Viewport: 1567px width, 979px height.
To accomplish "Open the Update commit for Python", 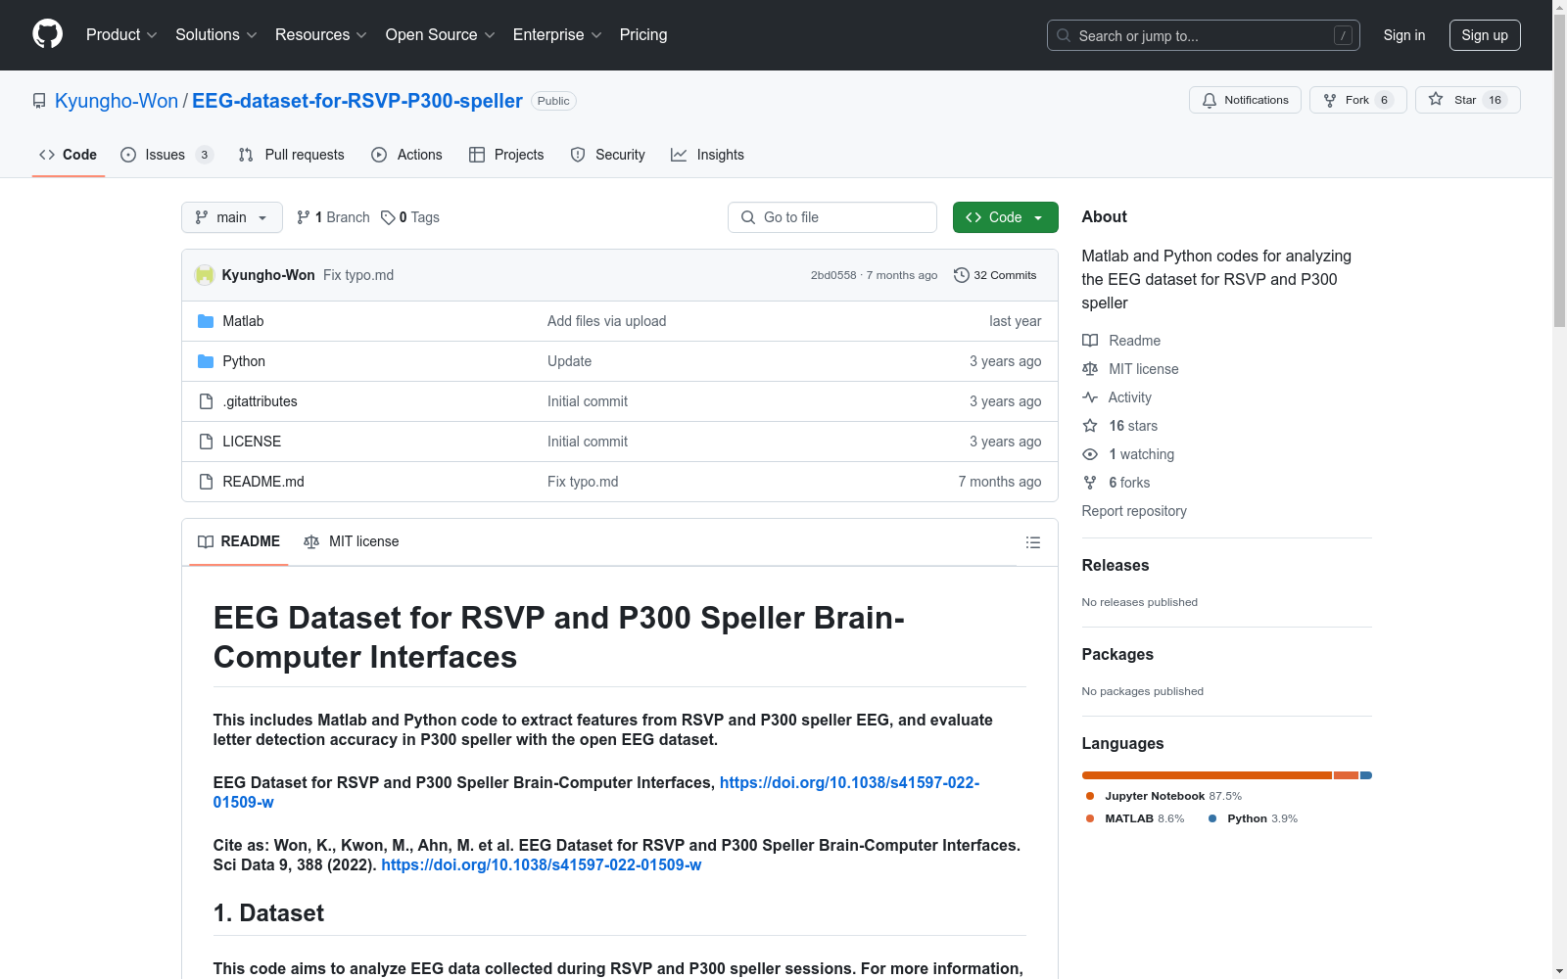I will [569, 361].
